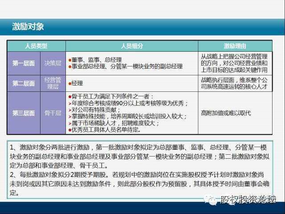Click the 战略执行层面 reason cell
The height and width of the screenshot is (214, 285).
(x=234, y=83)
